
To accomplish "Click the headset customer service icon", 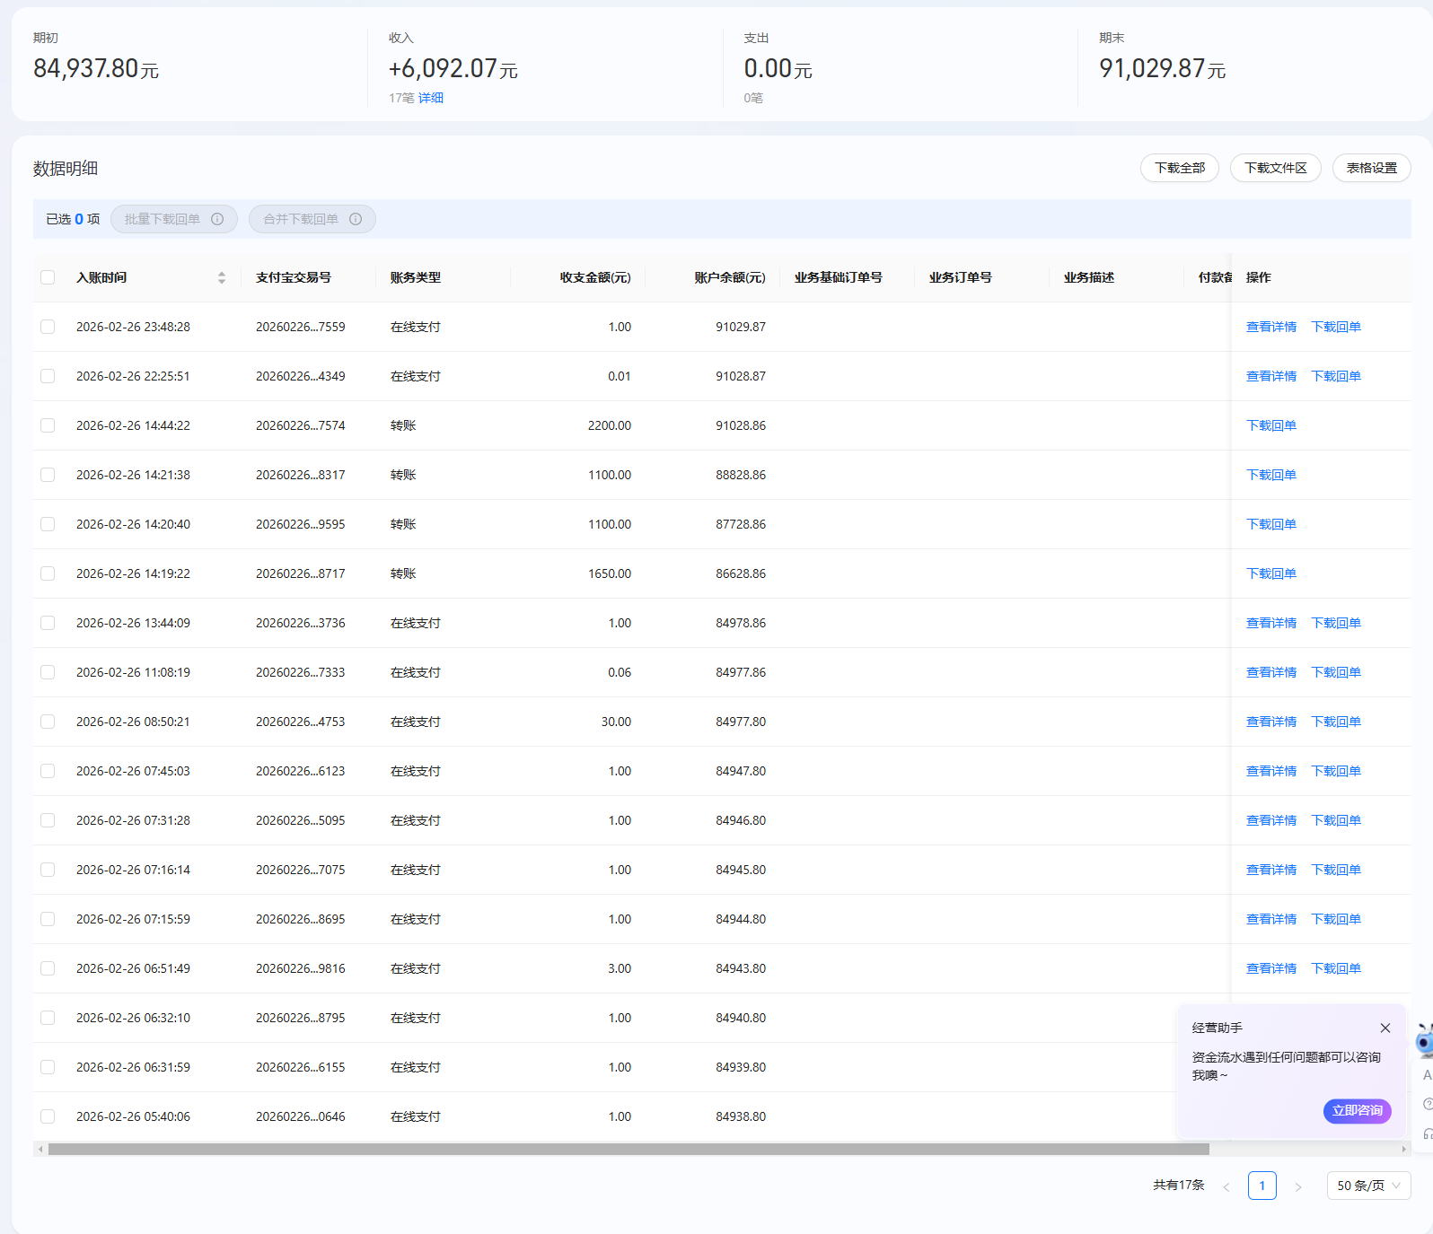I will [1427, 1133].
